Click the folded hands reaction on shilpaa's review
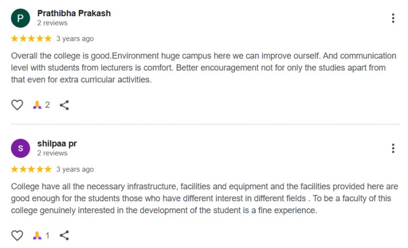The height and width of the screenshot is (248, 408). click(38, 236)
